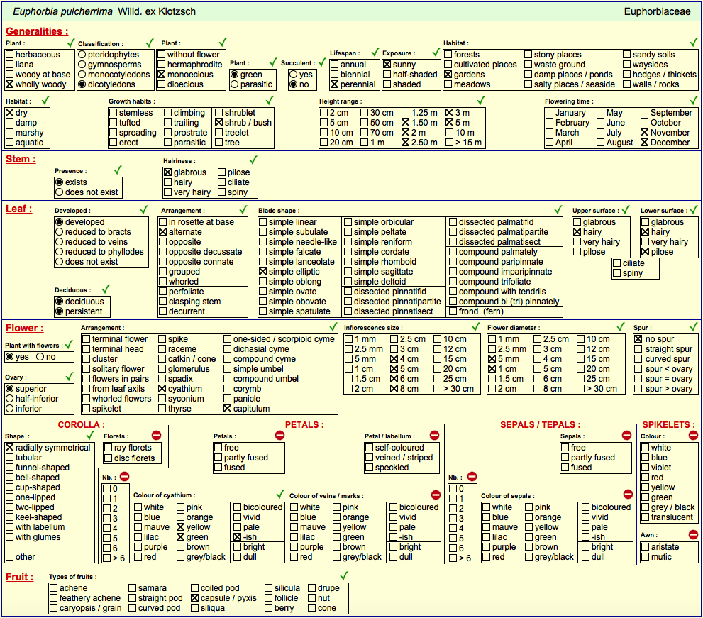The width and height of the screenshot is (703, 618).
Task: Check the ray florets checkbox
Action: pos(108,448)
